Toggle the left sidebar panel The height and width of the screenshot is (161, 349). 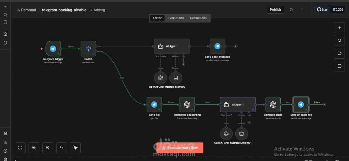5,22
